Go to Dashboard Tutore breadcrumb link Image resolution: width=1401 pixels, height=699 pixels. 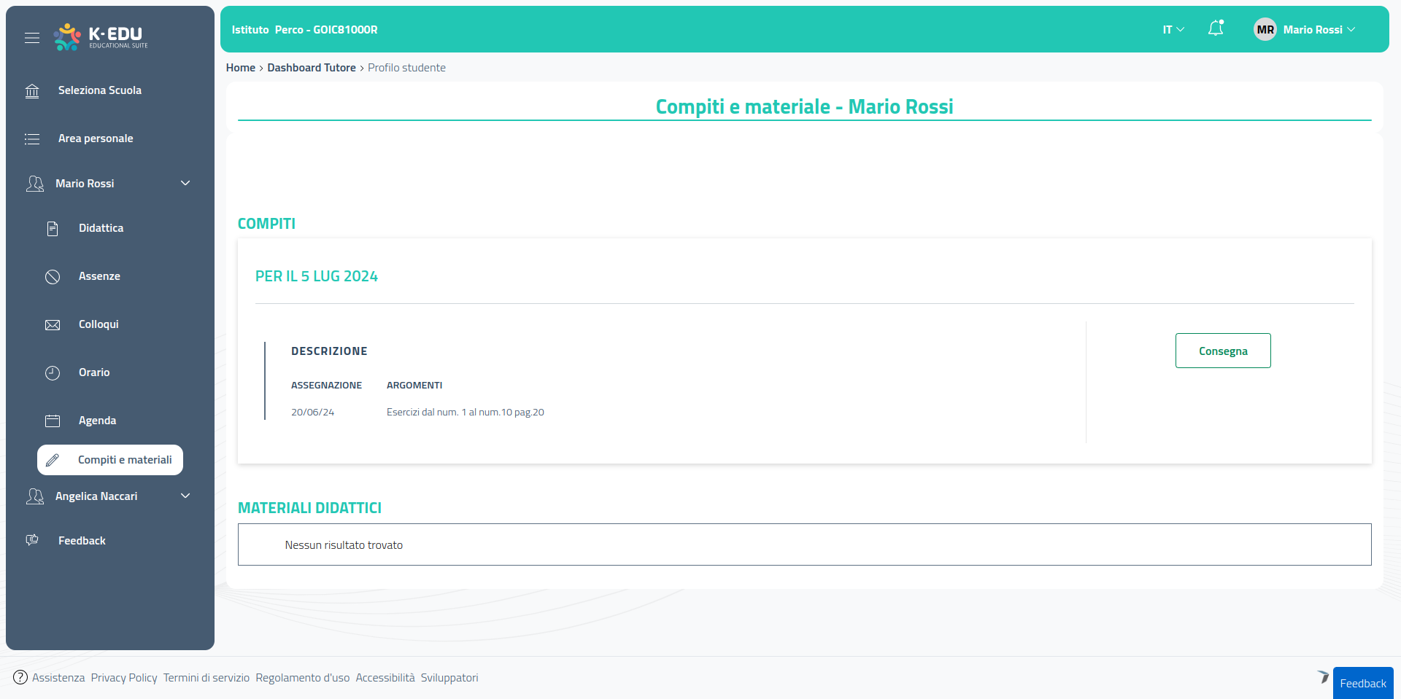coord(312,68)
